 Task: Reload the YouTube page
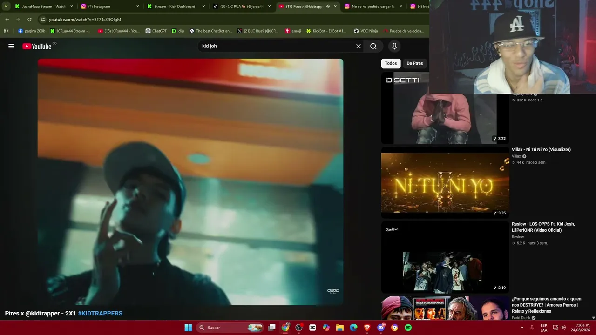pos(29,20)
